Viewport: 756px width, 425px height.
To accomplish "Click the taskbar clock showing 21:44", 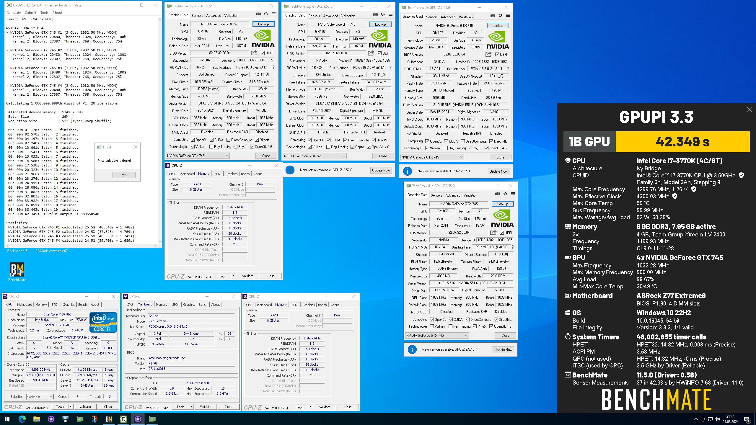I will pos(731,419).
